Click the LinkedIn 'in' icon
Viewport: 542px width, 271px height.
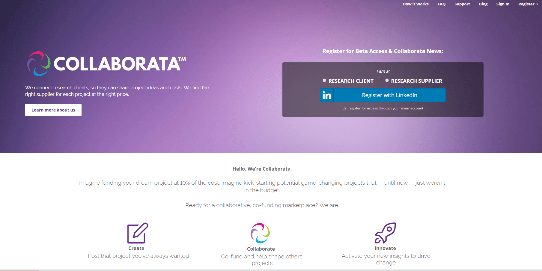pos(327,95)
